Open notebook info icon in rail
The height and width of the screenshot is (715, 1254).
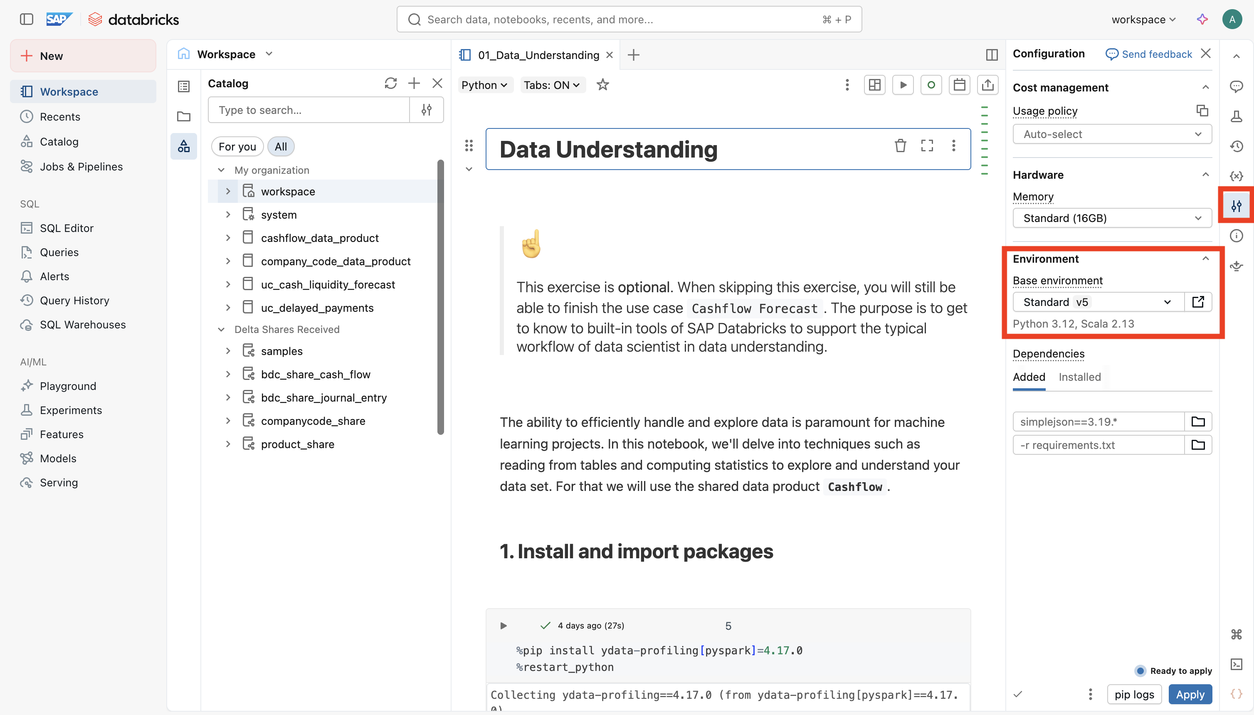click(1236, 236)
